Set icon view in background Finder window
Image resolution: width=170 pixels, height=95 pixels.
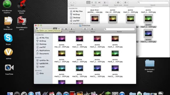[x=88, y=2]
